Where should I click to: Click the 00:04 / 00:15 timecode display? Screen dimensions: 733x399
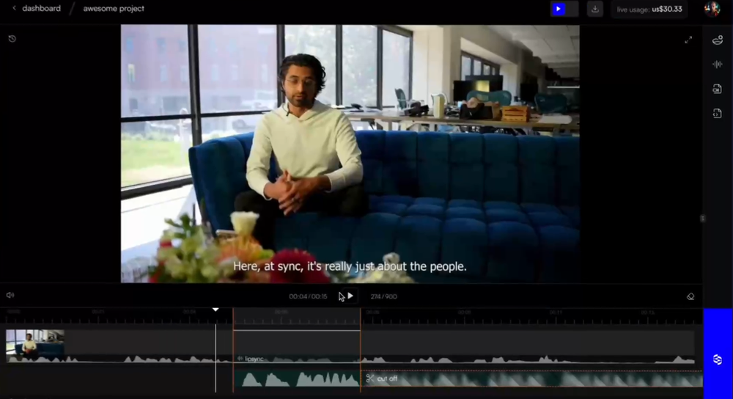[308, 296]
